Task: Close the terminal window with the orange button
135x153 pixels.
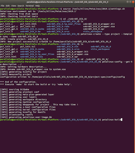Action: pos(133,2)
